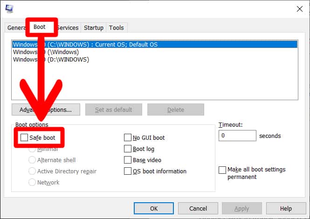Enable the Boot log option

128,149
